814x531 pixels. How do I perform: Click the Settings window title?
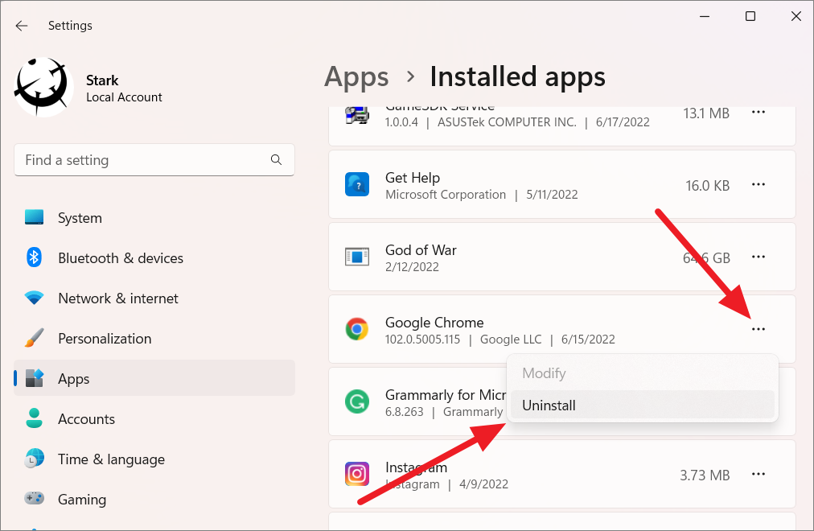tap(70, 26)
